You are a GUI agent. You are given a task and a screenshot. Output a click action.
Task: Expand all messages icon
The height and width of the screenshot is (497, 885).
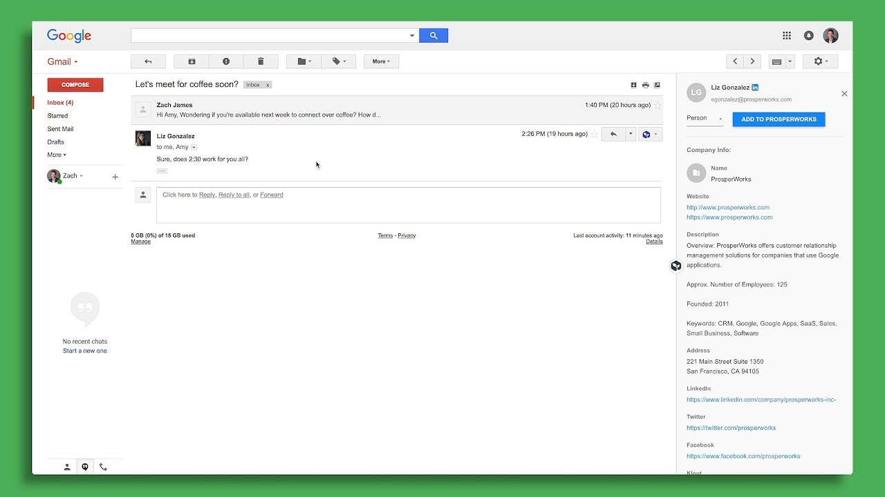[633, 85]
